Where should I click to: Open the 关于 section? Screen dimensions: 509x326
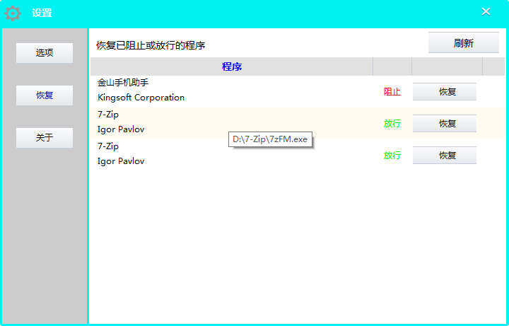coord(45,138)
